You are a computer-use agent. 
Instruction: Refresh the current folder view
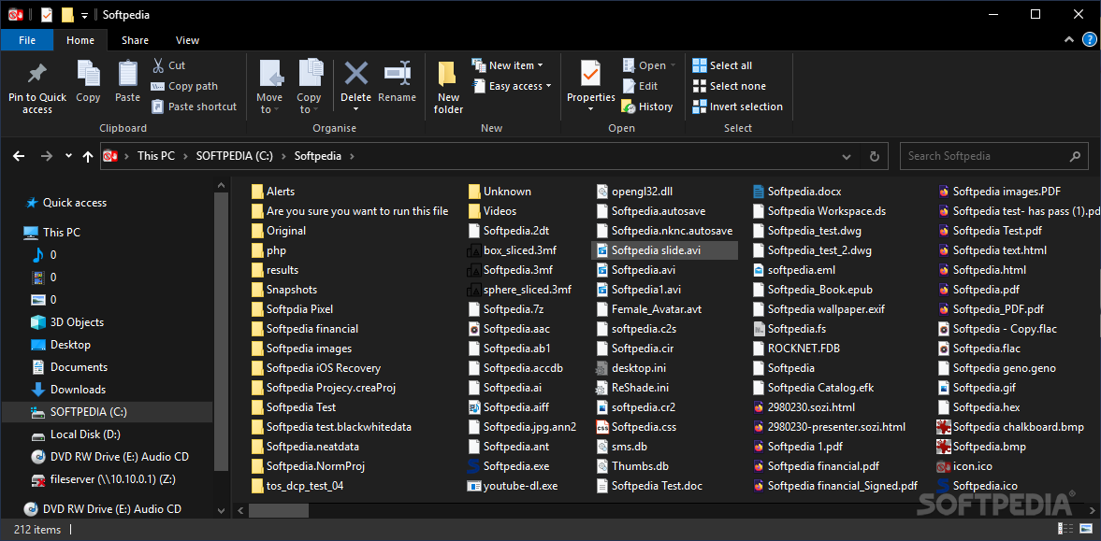[x=875, y=156]
